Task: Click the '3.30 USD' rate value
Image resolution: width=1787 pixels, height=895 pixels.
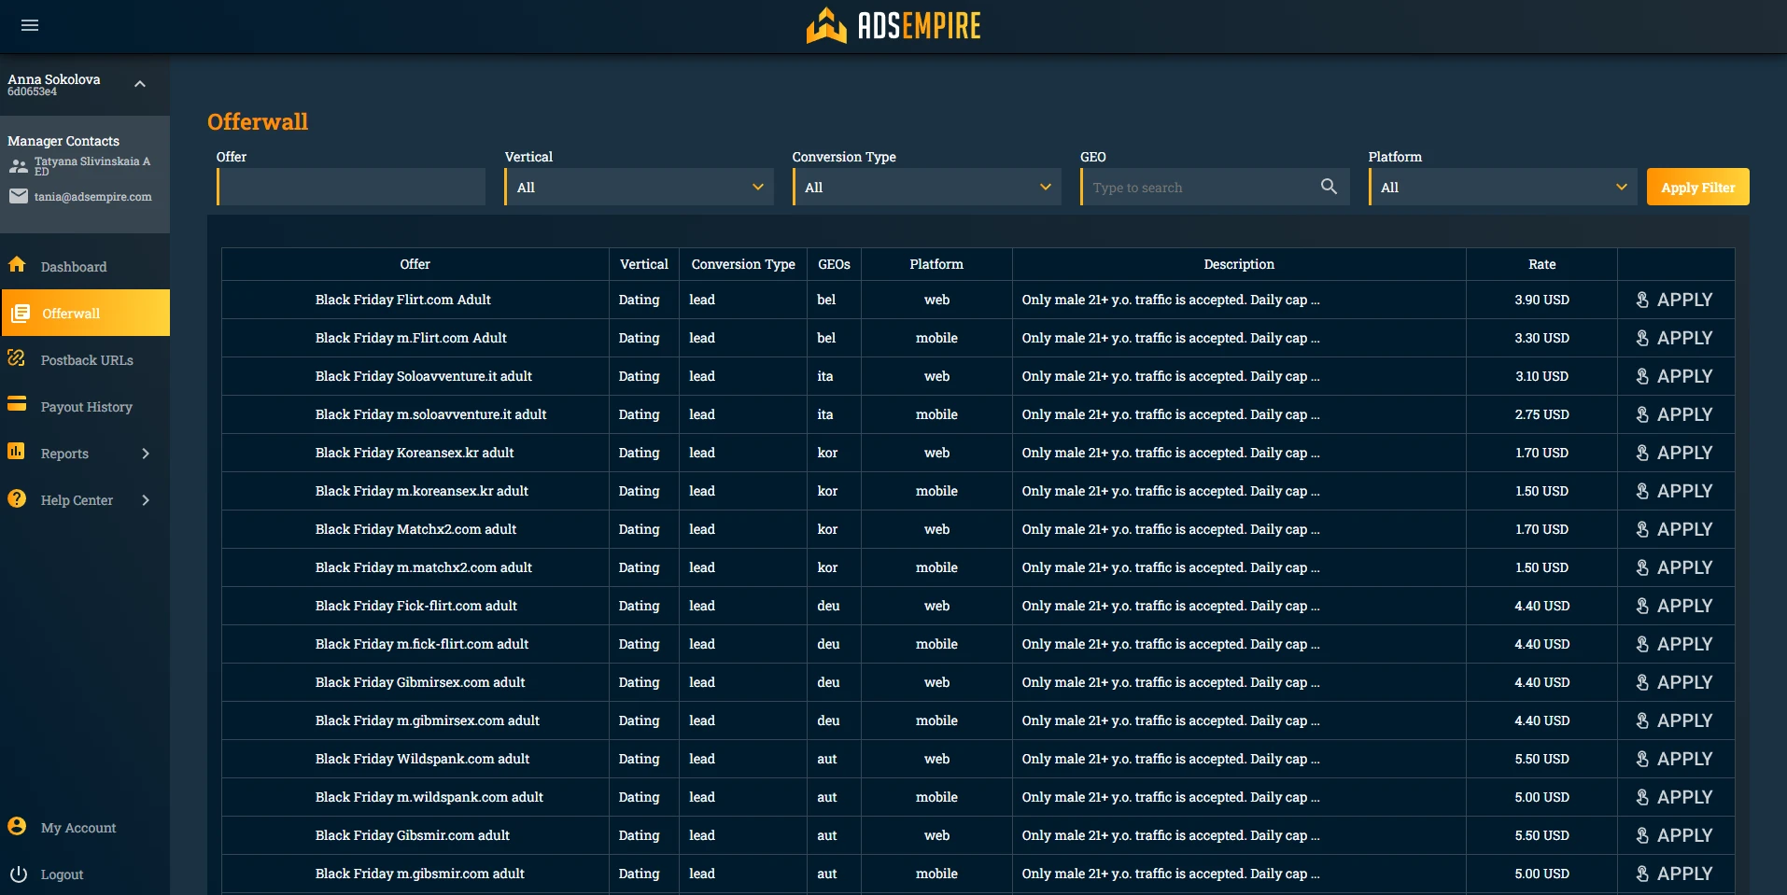Action: click(x=1541, y=338)
